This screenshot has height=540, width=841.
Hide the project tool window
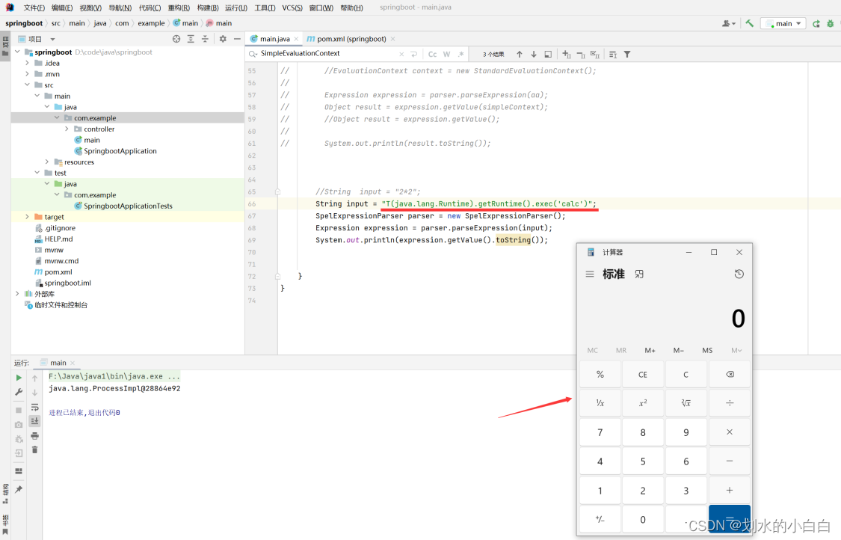pyautogui.click(x=237, y=39)
